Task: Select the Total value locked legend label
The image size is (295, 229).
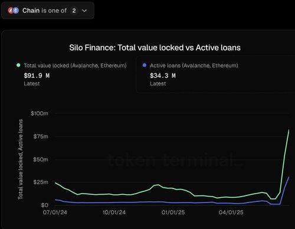Action: click(x=75, y=65)
